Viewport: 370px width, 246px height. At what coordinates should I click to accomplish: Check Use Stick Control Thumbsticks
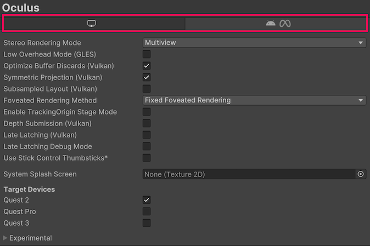click(x=147, y=158)
